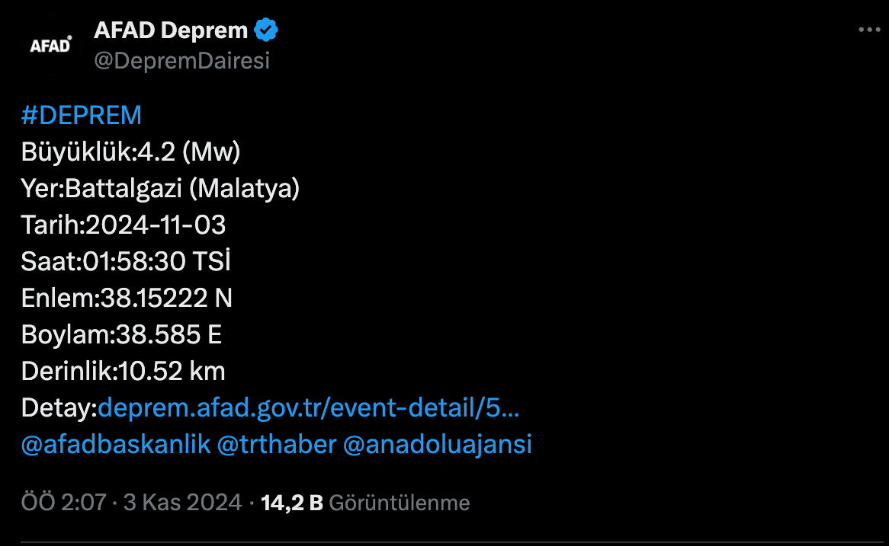Open the #DEPREM hashtag
The image size is (889, 546).
pyautogui.click(x=81, y=116)
